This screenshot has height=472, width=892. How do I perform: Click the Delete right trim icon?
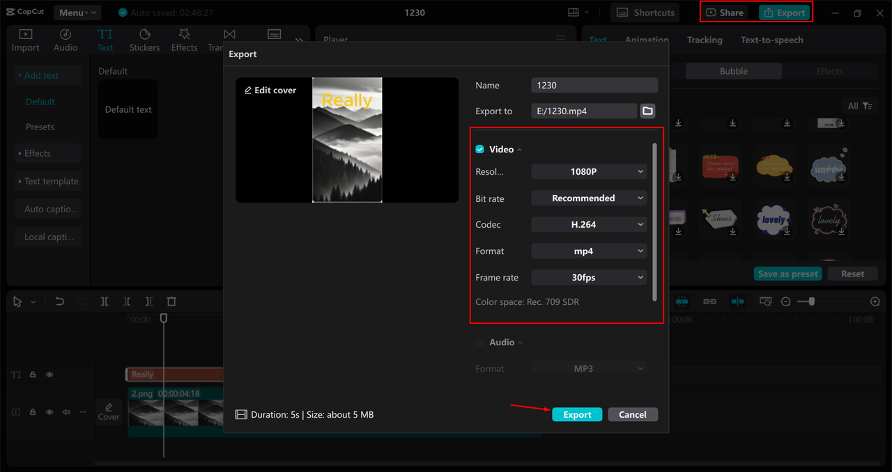click(149, 301)
